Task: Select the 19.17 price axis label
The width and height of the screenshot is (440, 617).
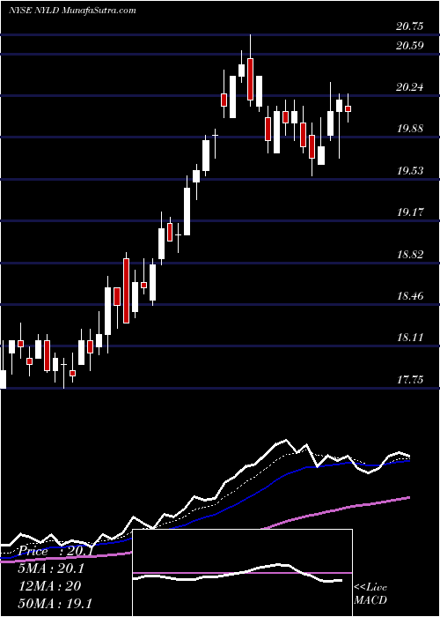Action: [x=410, y=212]
